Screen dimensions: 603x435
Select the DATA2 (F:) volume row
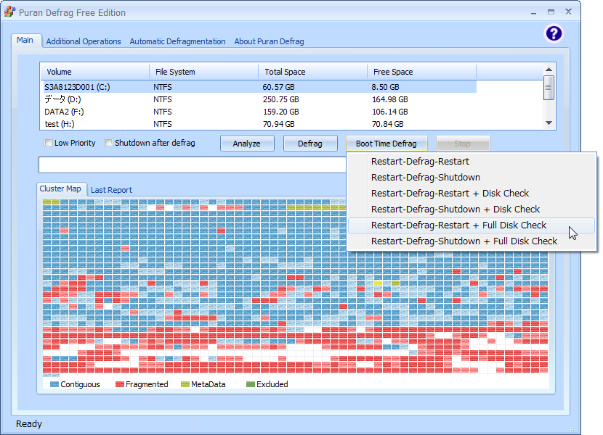click(x=259, y=112)
